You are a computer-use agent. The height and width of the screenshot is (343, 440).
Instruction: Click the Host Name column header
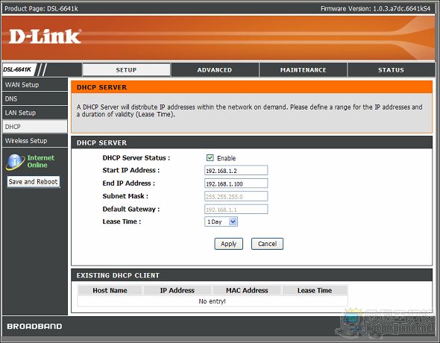[x=110, y=290]
